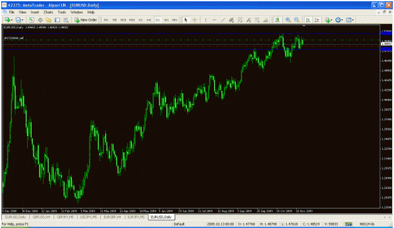The height and width of the screenshot is (228, 394).
Task: Toggle the chart Auto Scroll icon
Action: (308, 20)
